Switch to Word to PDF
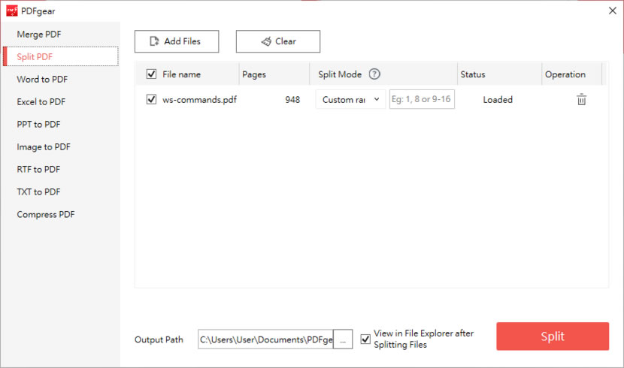Image resolution: width=624 pixels, height=368 pixels. tap(42, 79)
